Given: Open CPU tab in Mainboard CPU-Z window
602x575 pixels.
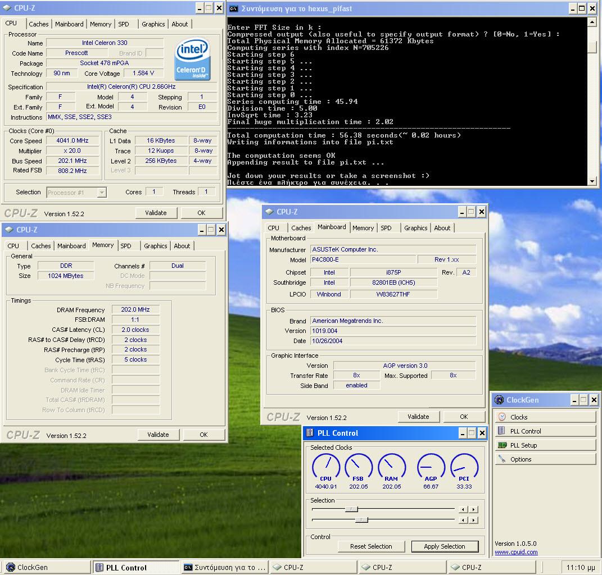Looking at the screenshot, I should point(273,228).
